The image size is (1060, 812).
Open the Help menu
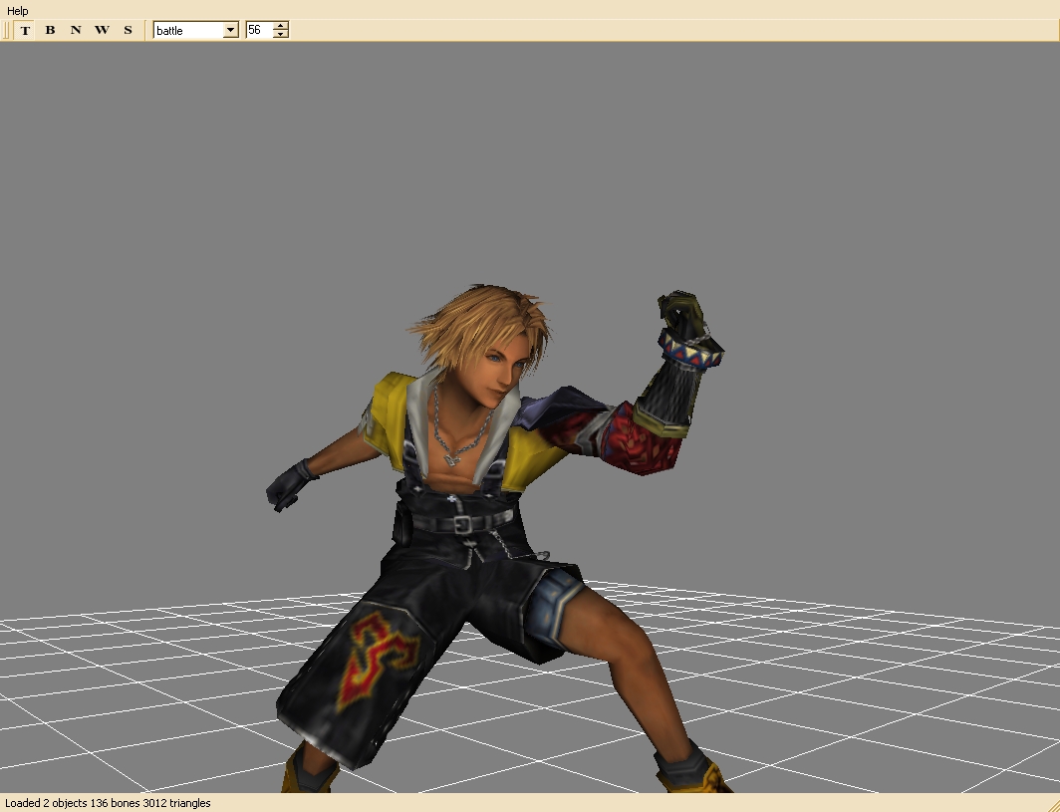click(18, 11)
